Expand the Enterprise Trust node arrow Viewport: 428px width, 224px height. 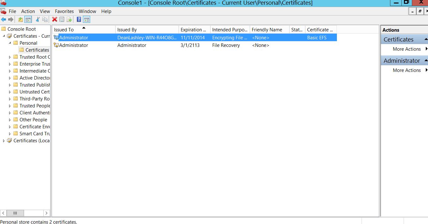10,64
